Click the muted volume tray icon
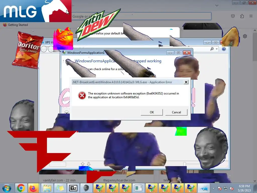The image size is (257, 193). (232, 188)
